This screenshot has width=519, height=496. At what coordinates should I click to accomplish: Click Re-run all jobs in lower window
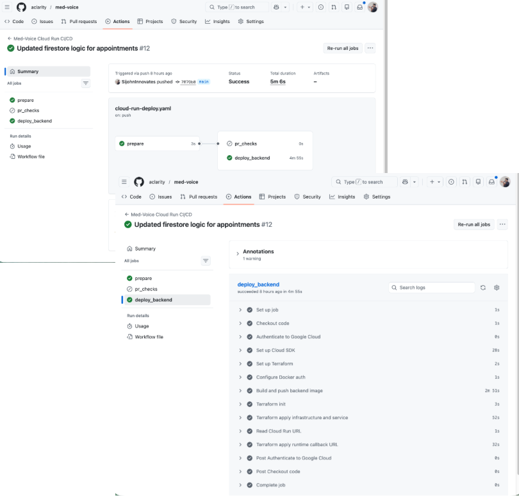[474, 224]
